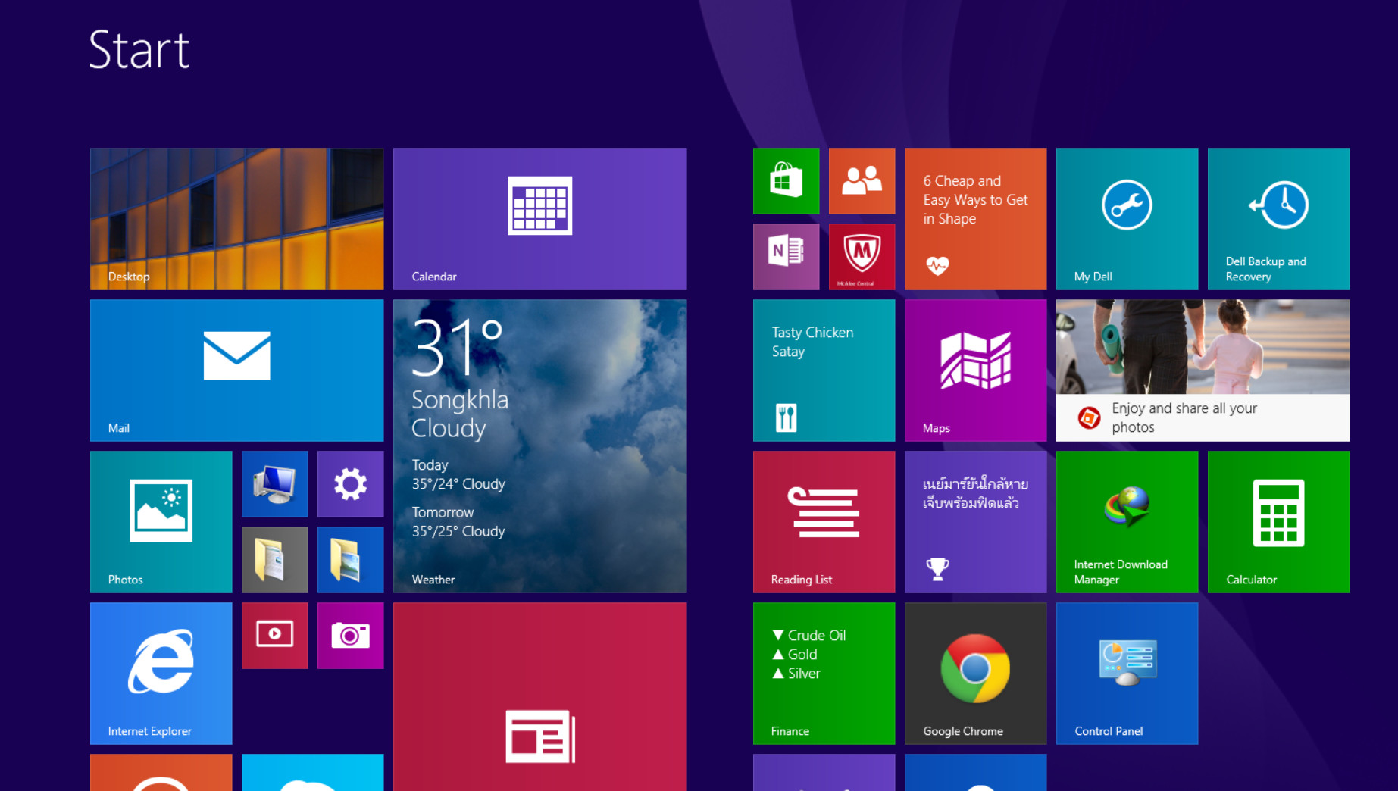This screenshot has height=791, width=1398.
Task: Launch the Mail tile
Action: point(236,370)
